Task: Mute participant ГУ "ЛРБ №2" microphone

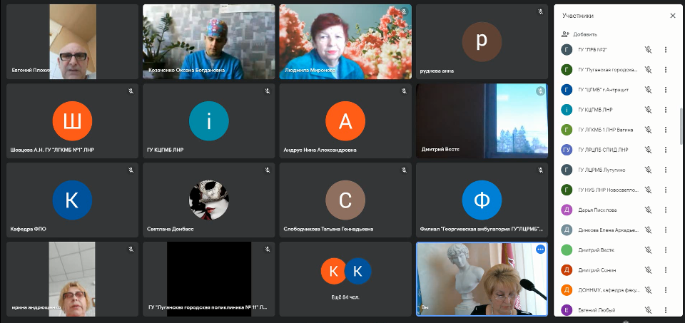Action: [648, 50]
